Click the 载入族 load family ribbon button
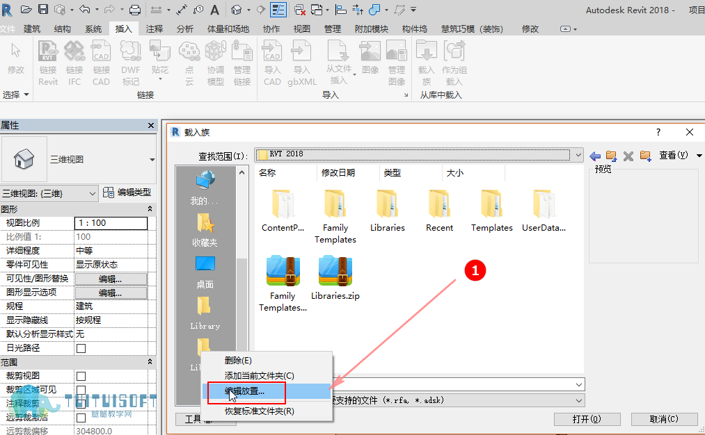 coord(426,63)
